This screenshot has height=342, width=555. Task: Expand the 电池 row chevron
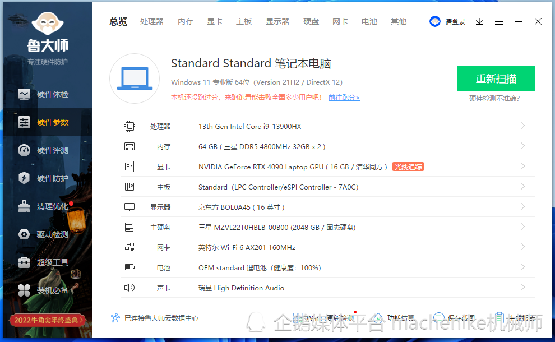[x=523, y=267]
